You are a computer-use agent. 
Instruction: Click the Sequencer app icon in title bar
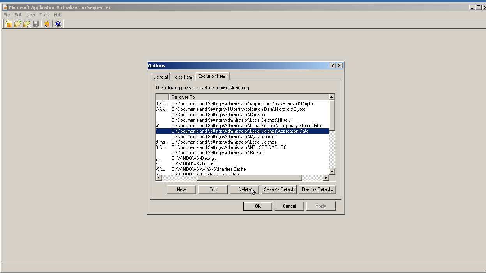5,7
